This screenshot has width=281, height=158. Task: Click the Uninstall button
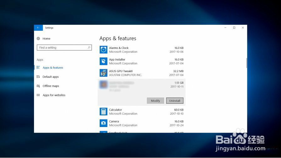click(x=175, y=101)
